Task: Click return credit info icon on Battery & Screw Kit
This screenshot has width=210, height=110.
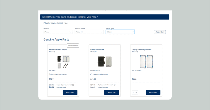Action: point(115,85)
